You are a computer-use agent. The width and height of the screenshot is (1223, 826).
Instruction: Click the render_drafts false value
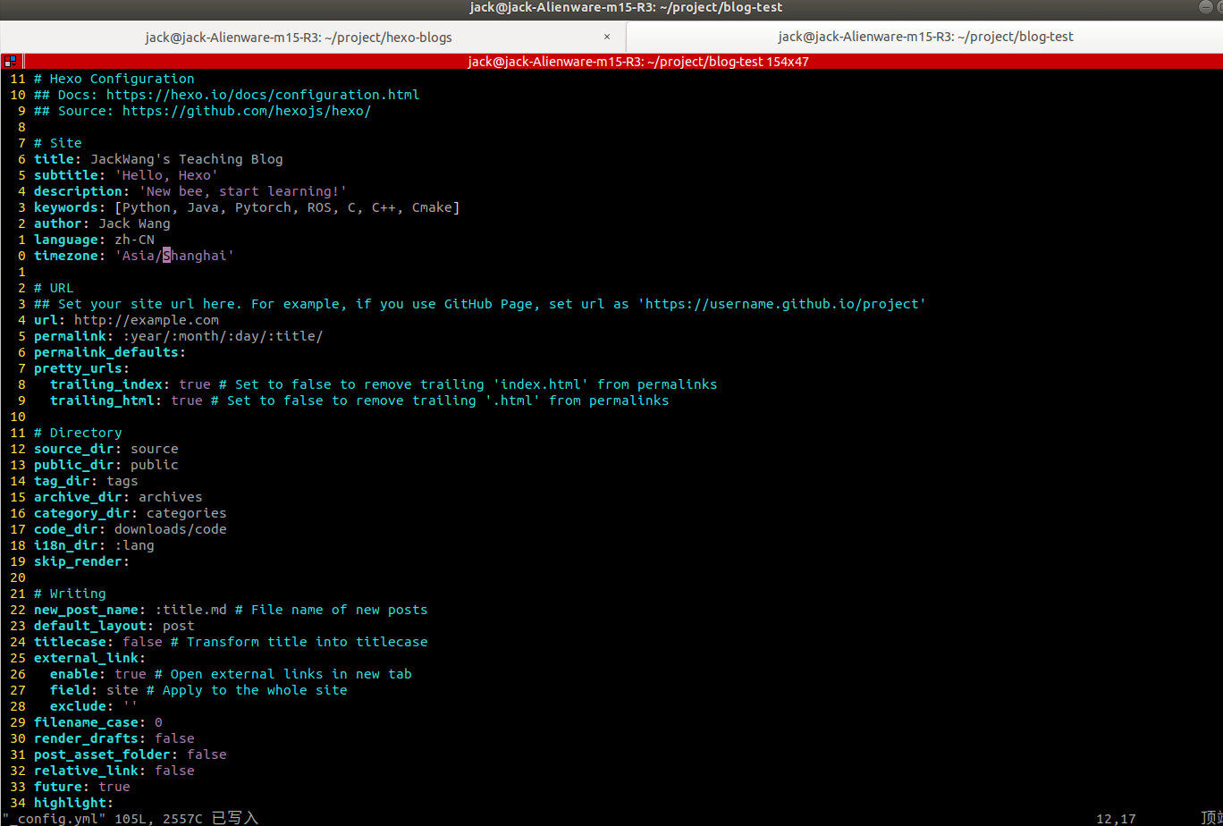pos(174,738)
